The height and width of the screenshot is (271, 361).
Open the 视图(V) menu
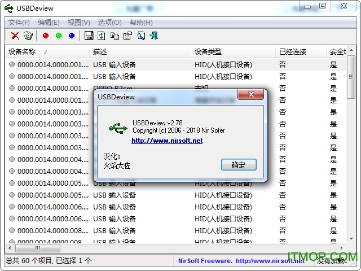click(78, 23)
